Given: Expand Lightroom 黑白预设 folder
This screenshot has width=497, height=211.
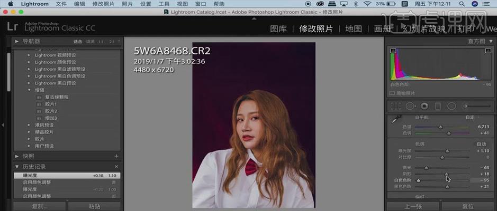Looking at the screenshot, I should [29, 83].
